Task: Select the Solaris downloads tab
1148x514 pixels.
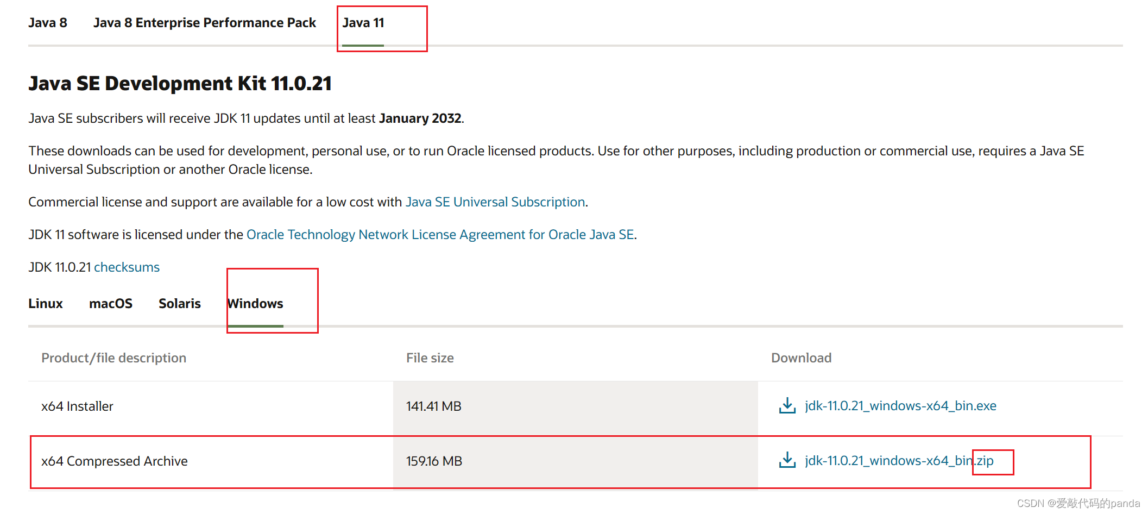Action: coord(180,303)
